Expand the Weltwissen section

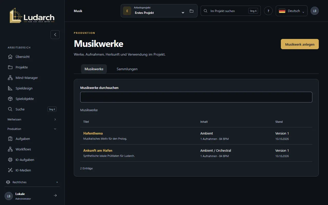pos(32,119)
